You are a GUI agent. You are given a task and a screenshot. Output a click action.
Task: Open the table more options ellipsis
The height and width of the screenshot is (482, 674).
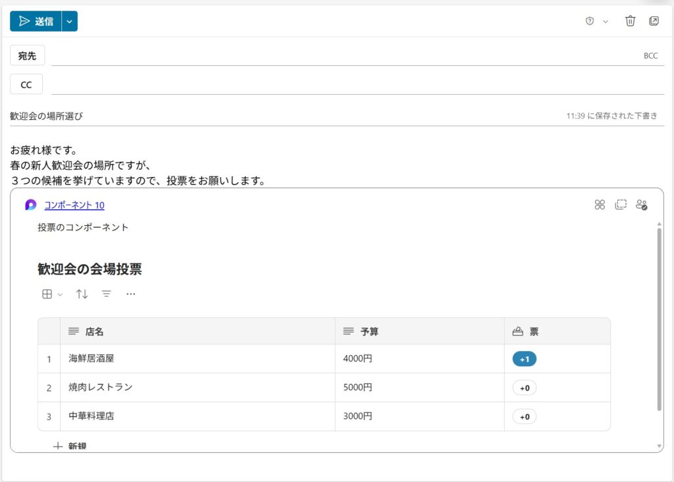(x=130, y=294)
